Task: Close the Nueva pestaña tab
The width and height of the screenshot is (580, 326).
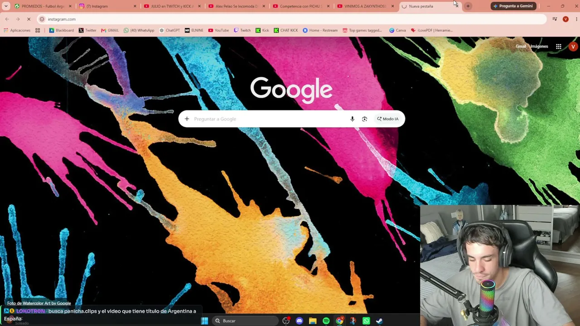Action: 457,6
